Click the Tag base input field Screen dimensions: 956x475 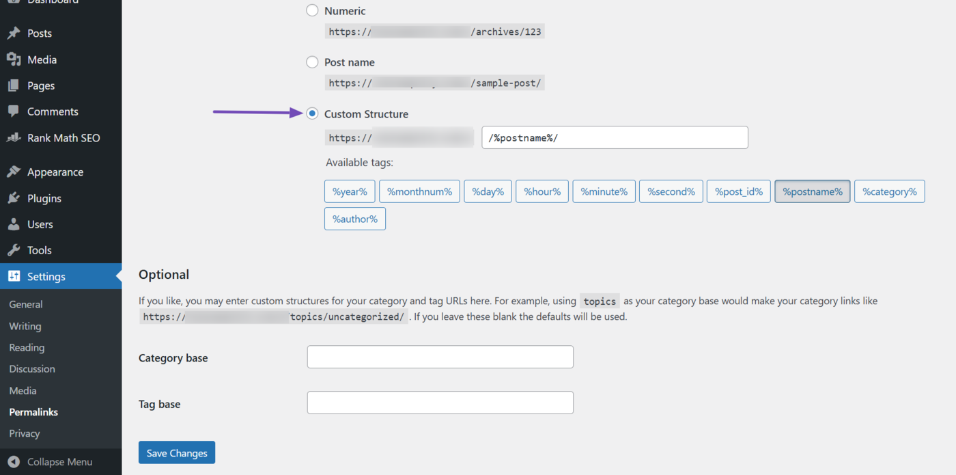click(440, 403)
